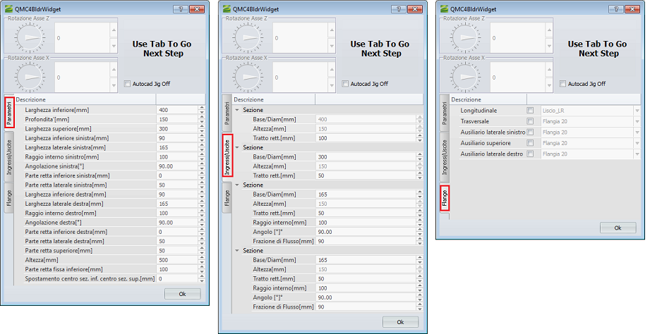Click the help question mark in rightmost window

615,8
